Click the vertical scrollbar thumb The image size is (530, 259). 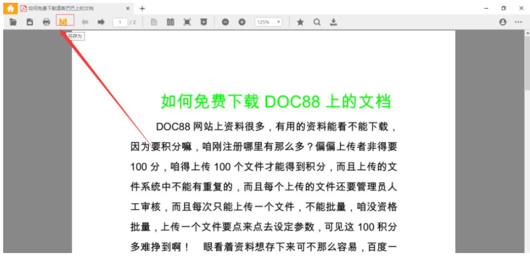(527, 63)
